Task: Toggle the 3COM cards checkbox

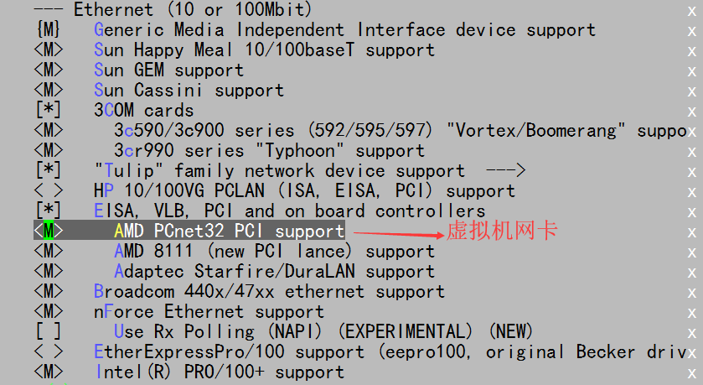Action: pos(49,110)
